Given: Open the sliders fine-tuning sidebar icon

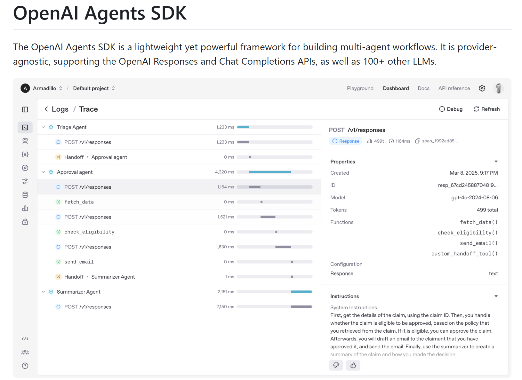Looking at the screenshot, I should (25, 181).
